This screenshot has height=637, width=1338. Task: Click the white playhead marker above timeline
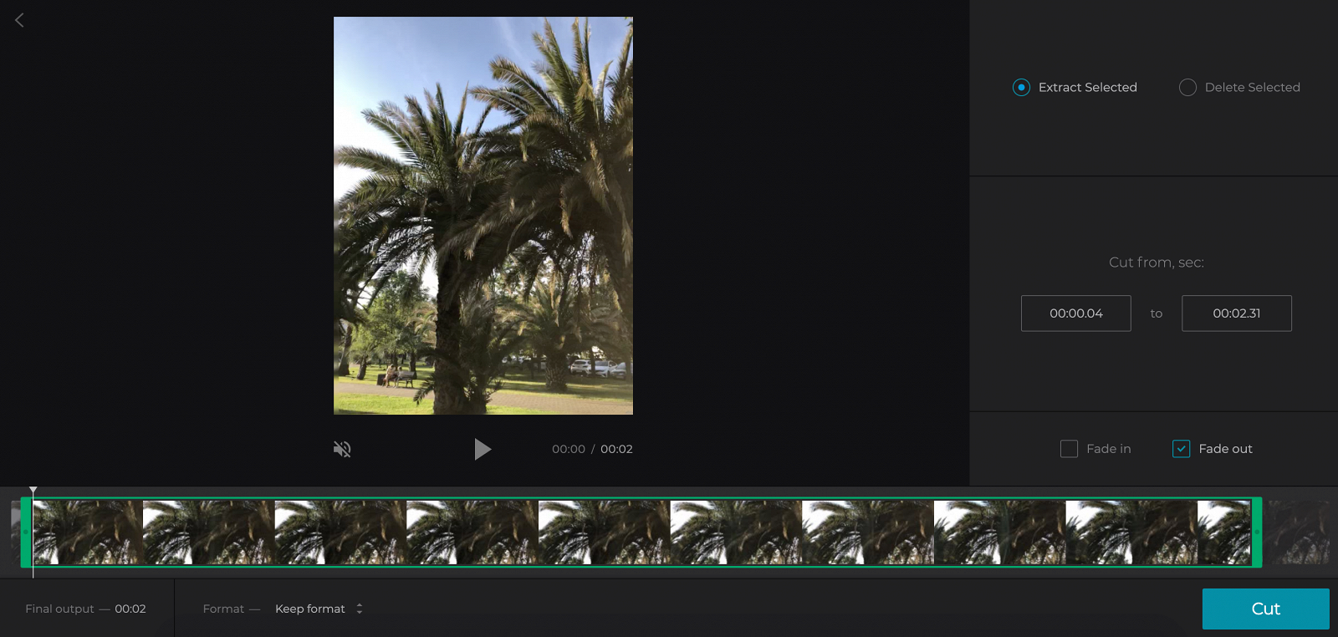point(33,490)
